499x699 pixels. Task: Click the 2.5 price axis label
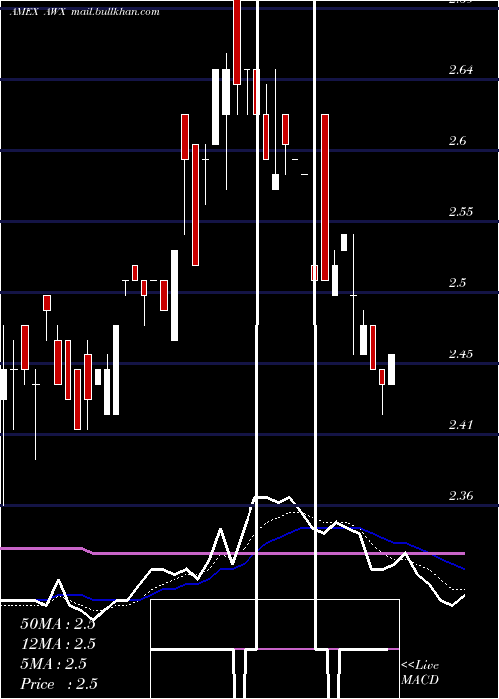457,283
